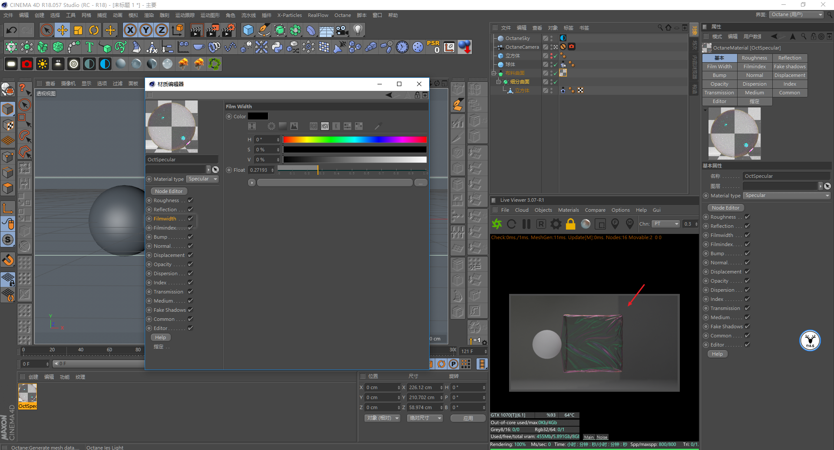This screenshot has height=450, width=834.
Task: Open the object relative coordinates dropdown
Action: click(382, 418)
